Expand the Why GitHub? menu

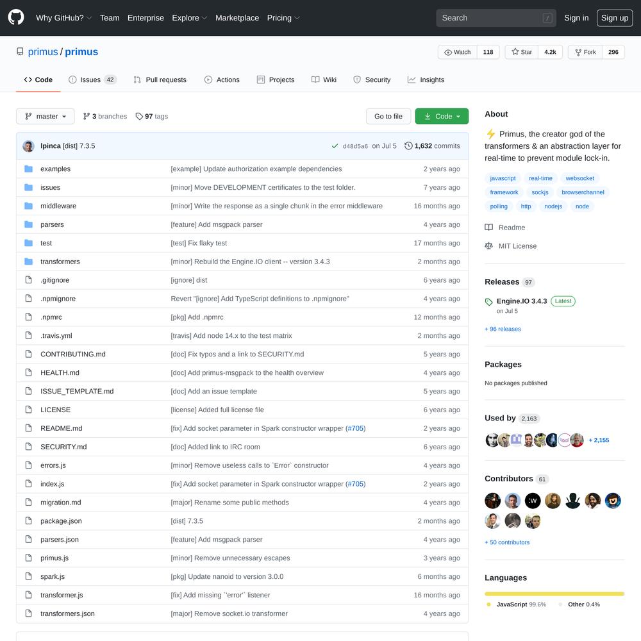(63, 18)
